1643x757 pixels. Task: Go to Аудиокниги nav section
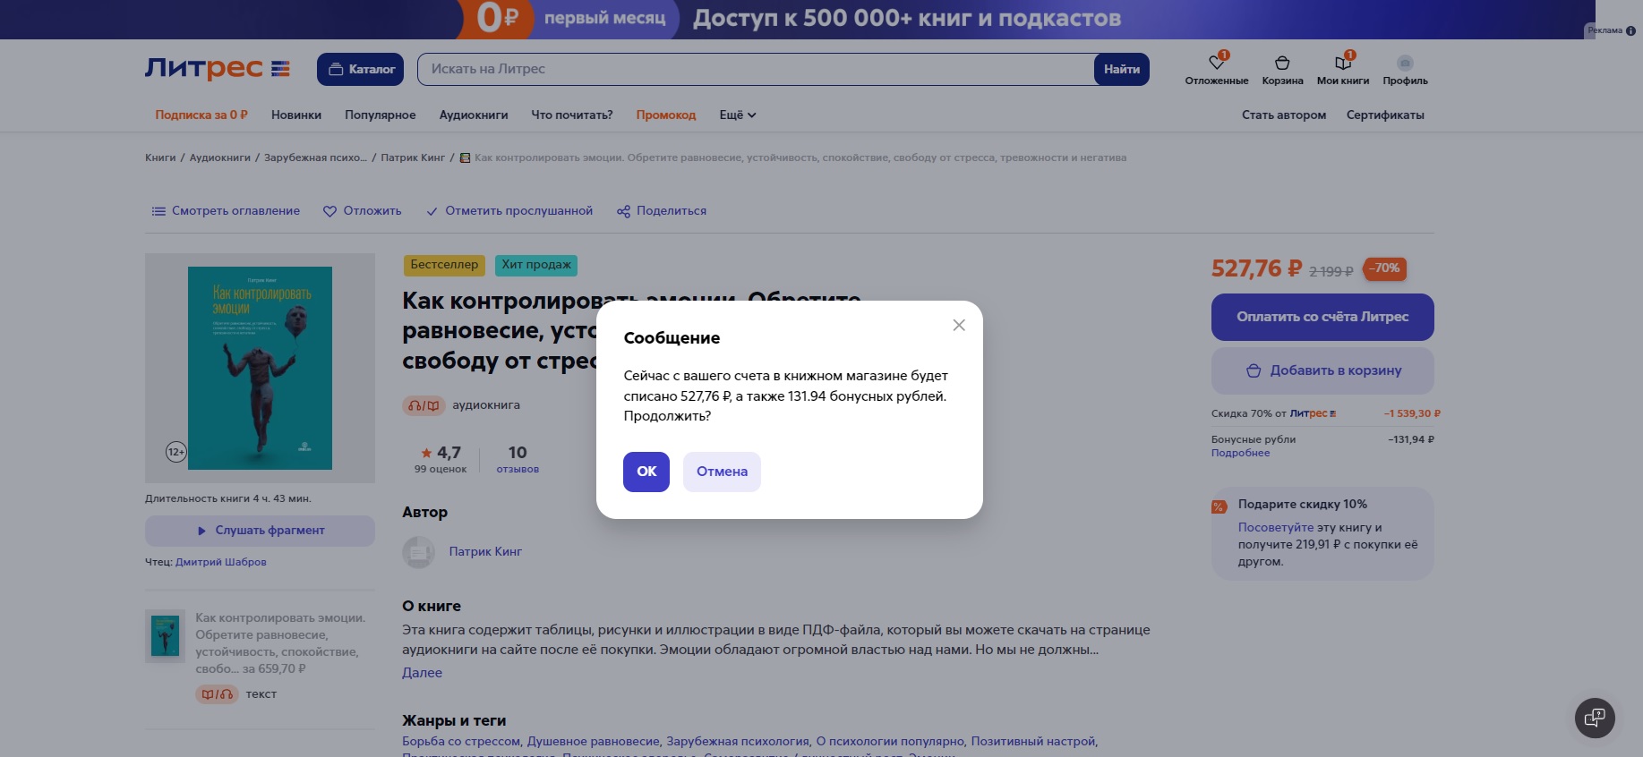pos(474,115)
